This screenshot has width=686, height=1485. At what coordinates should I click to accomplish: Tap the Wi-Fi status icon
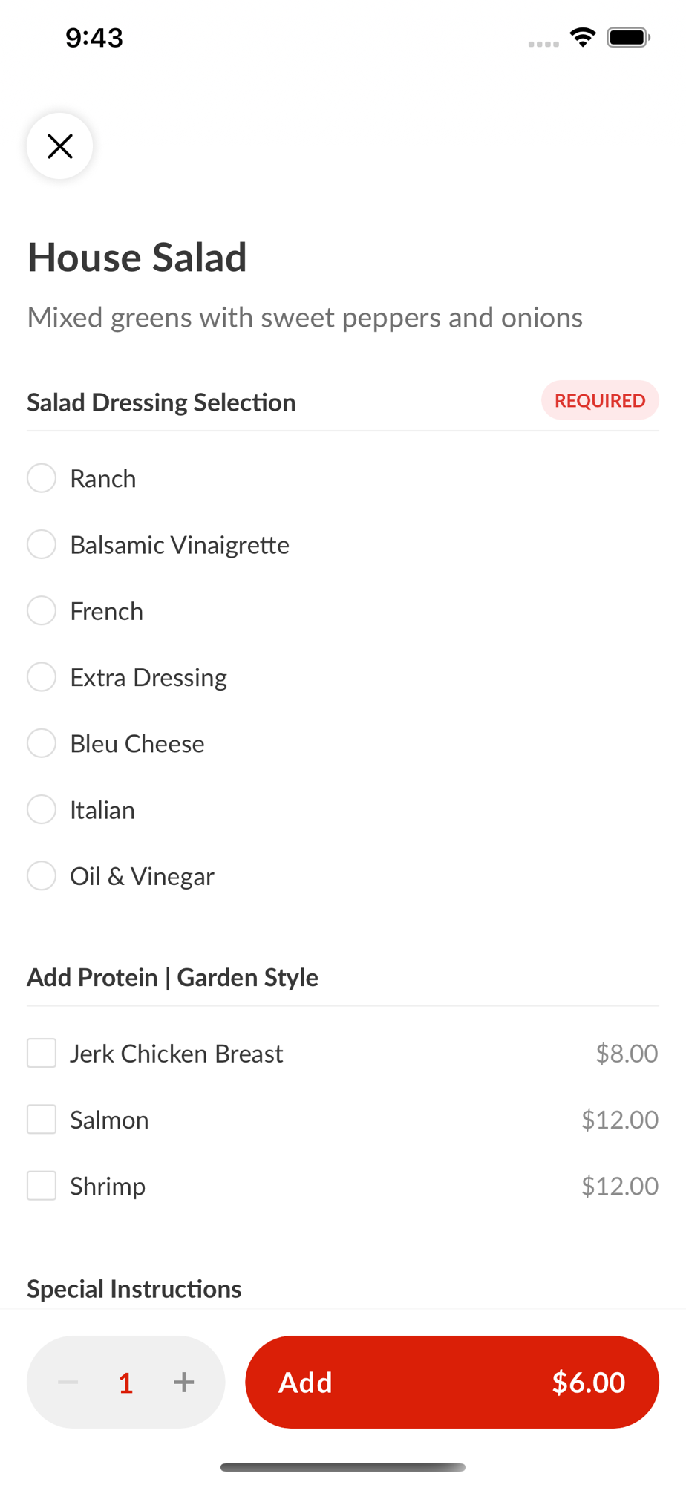(583, 37)
